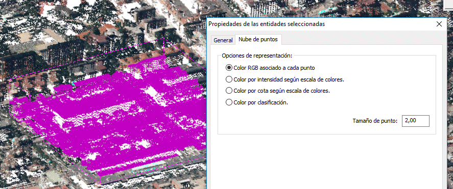Close the Propiedades de las entidades dialog

coord(439,24)
